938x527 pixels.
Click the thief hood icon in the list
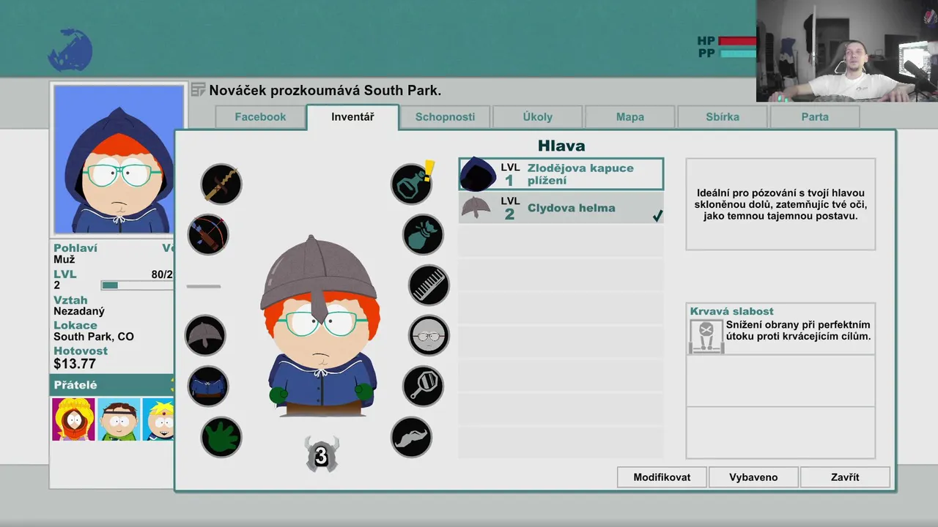coord(477,174)
